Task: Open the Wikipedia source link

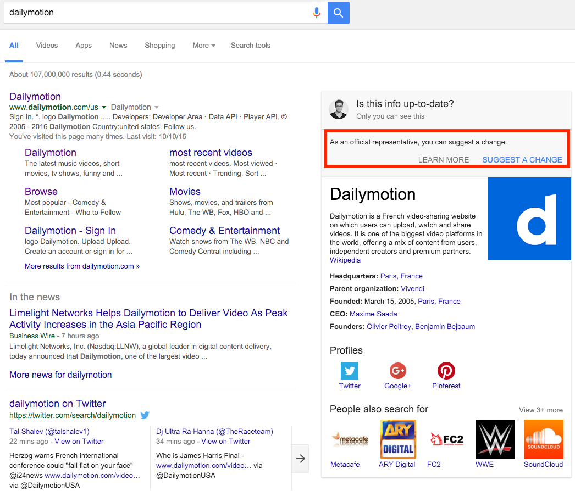Action: [x=345, y=260]
